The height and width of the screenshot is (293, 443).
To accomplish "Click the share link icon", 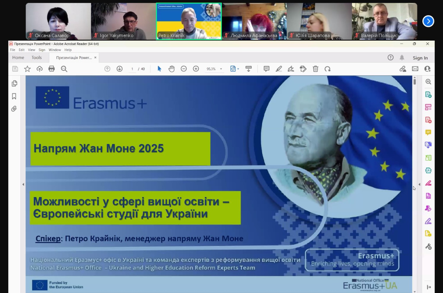I will click(403, 69).
